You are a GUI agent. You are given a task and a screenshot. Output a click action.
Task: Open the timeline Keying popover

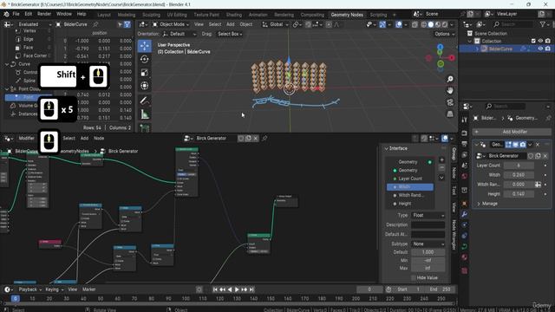(54, 289)
